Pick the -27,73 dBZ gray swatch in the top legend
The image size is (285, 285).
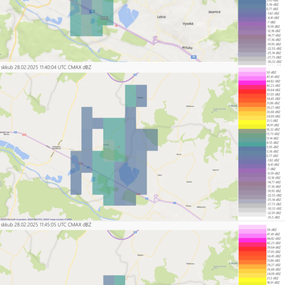[252, 55]
